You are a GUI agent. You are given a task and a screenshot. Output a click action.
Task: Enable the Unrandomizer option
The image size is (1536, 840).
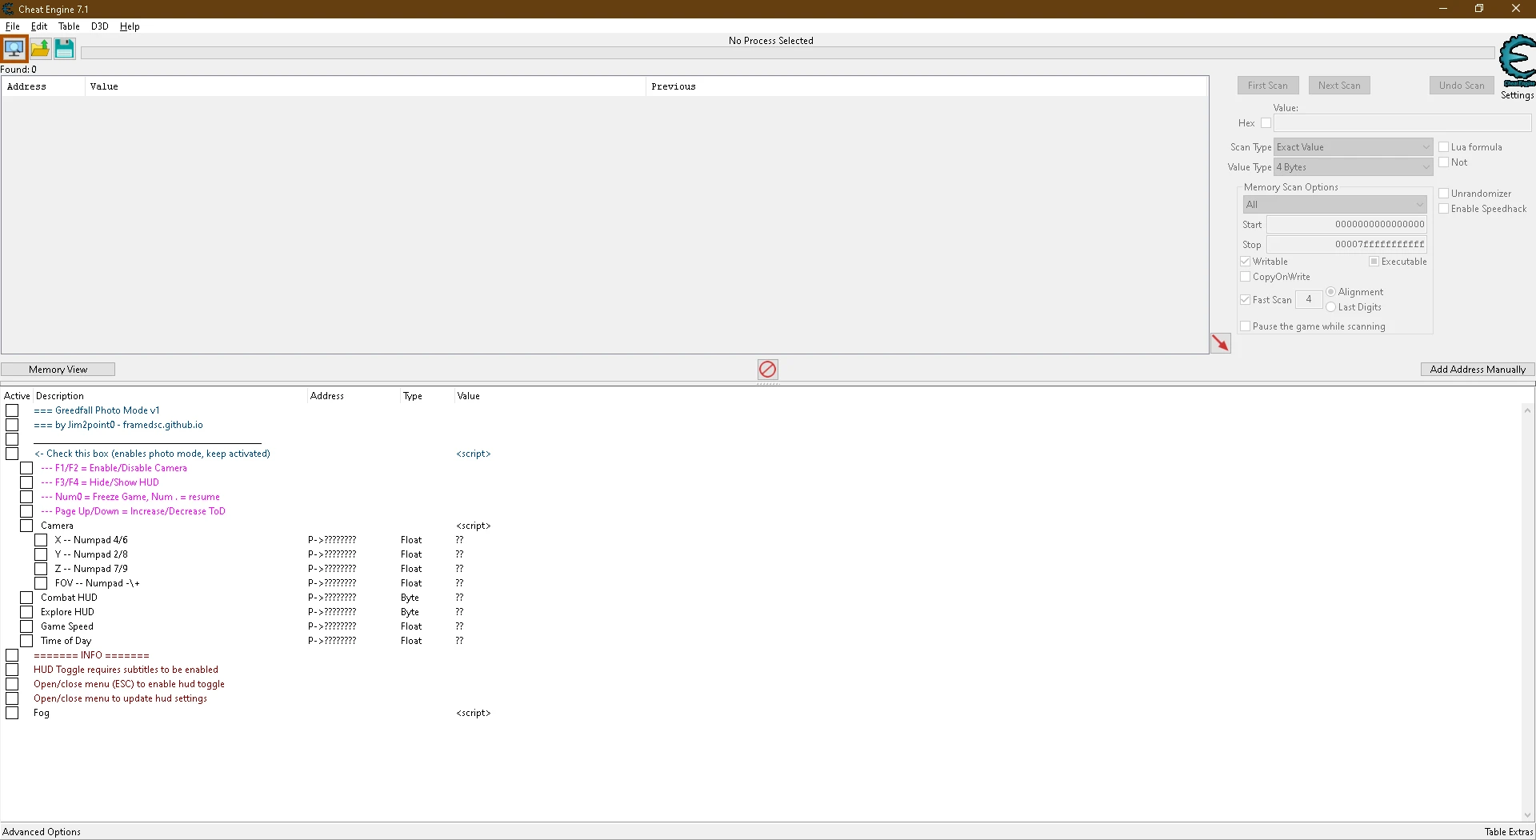pos(1444,194)
